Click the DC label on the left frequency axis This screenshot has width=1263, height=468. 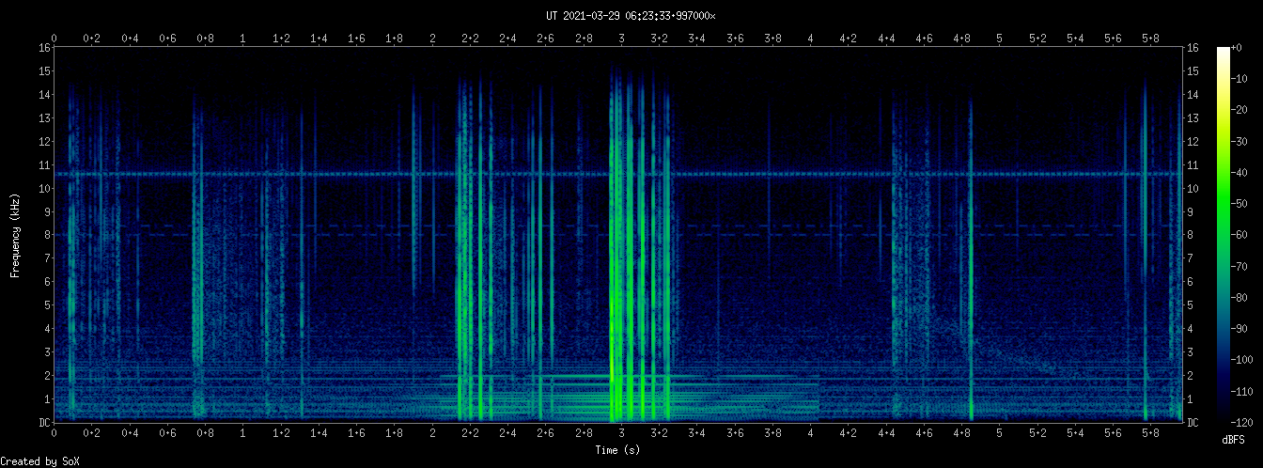[44, 423]
